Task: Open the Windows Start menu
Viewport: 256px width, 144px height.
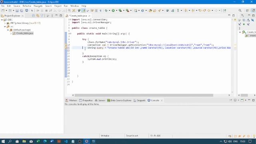Action: (x=3, y=141)
